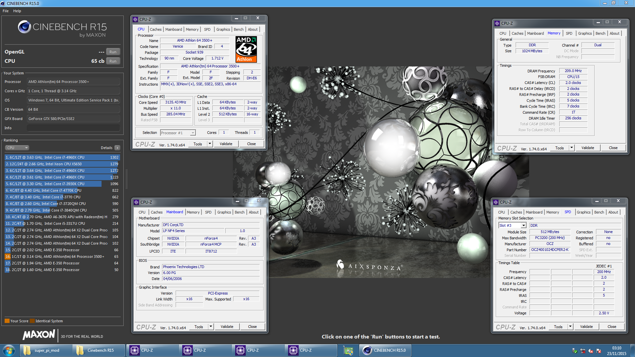Screen dimensions: 635x357
Task: Switch to Bench tab in the Memory tab window
Action: point(600,33)
